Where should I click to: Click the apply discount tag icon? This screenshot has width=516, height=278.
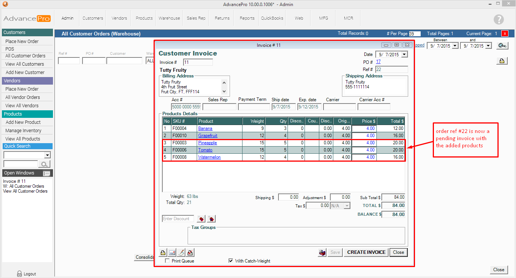click(201, 219)
